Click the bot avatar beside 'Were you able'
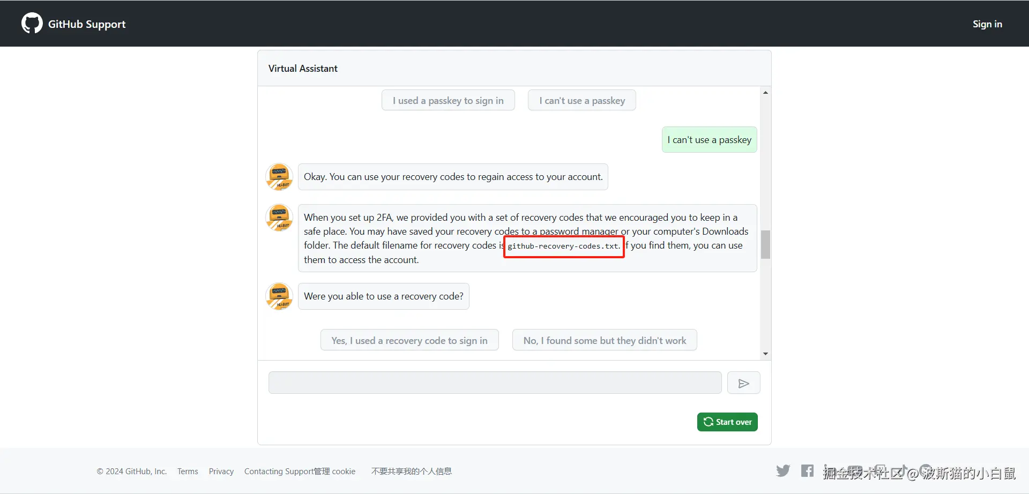Viewport: 1029px width, 494px height. click(x=279, y=296)
